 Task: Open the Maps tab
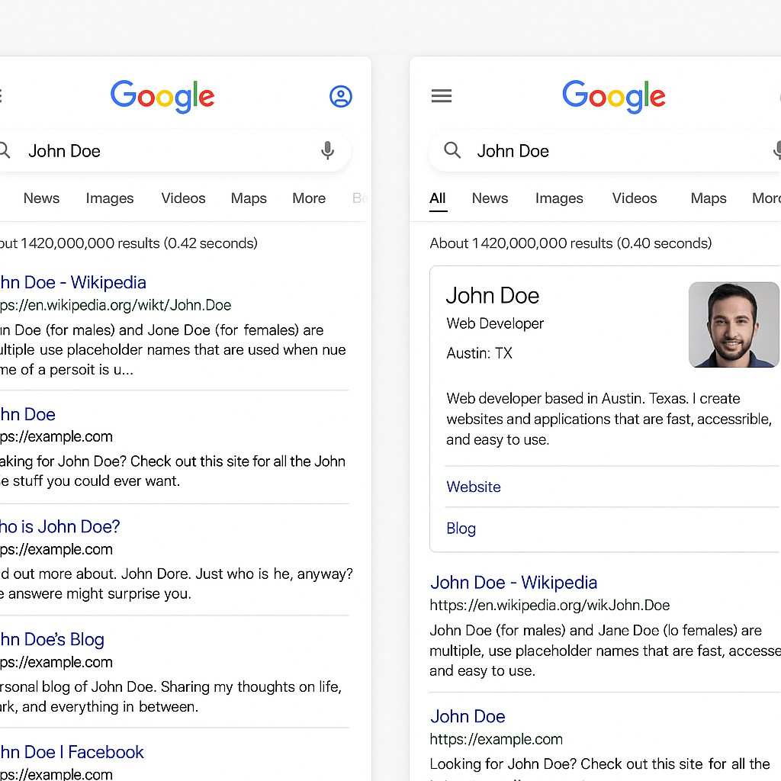[x=708, y=198]
